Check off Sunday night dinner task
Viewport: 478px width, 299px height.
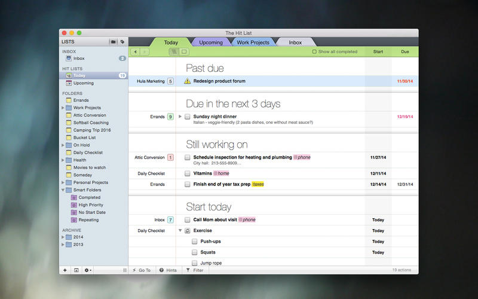(188, 117)
